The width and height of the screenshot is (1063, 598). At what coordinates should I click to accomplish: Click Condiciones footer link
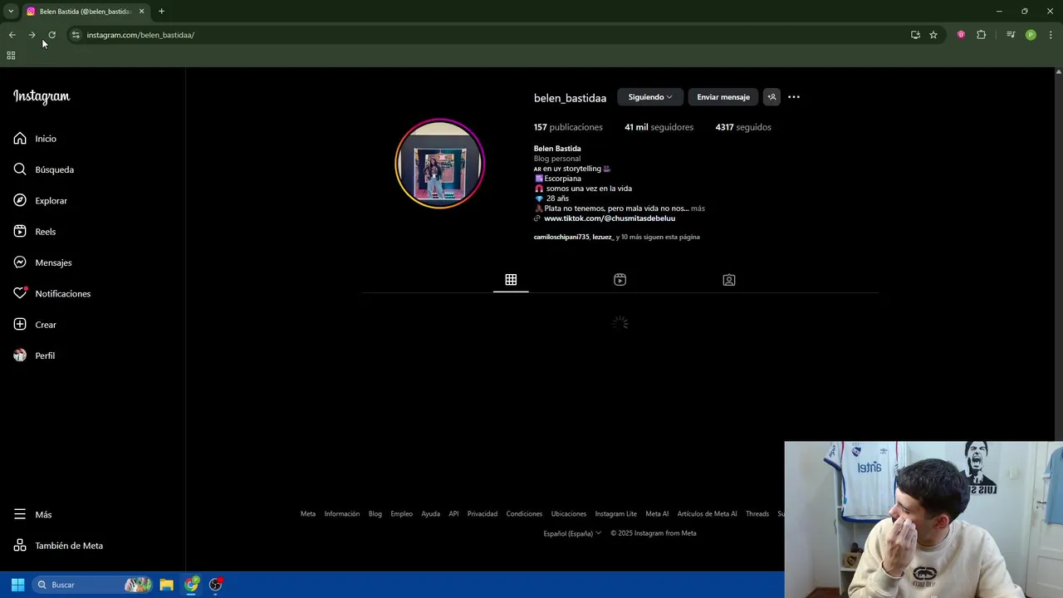[524, 514]
